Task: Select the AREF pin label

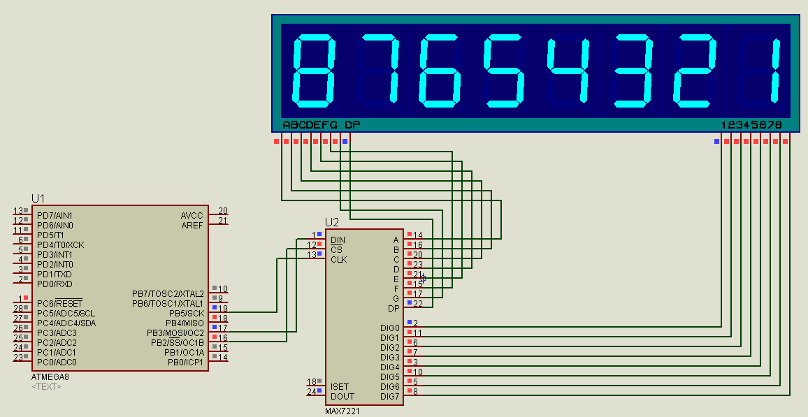Action: pos(192,226)
